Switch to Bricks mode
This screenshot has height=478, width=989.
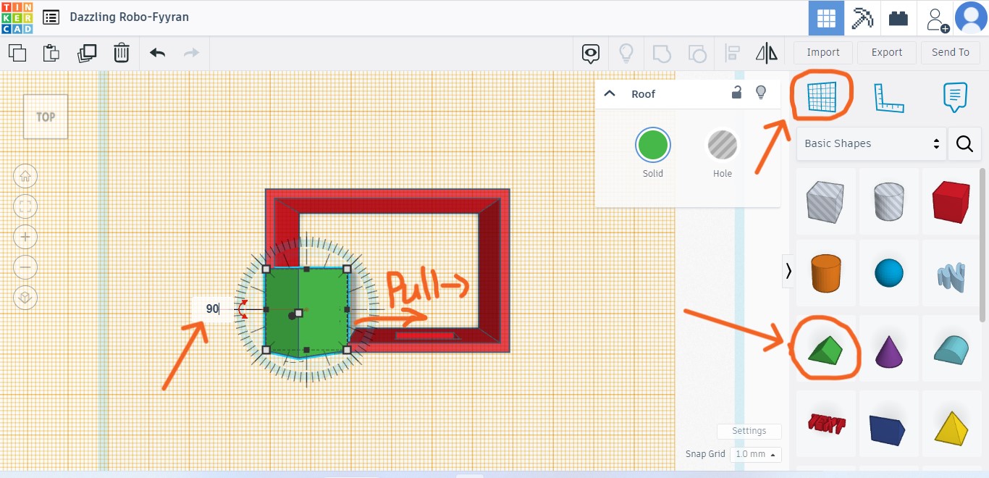pos(898,18)
